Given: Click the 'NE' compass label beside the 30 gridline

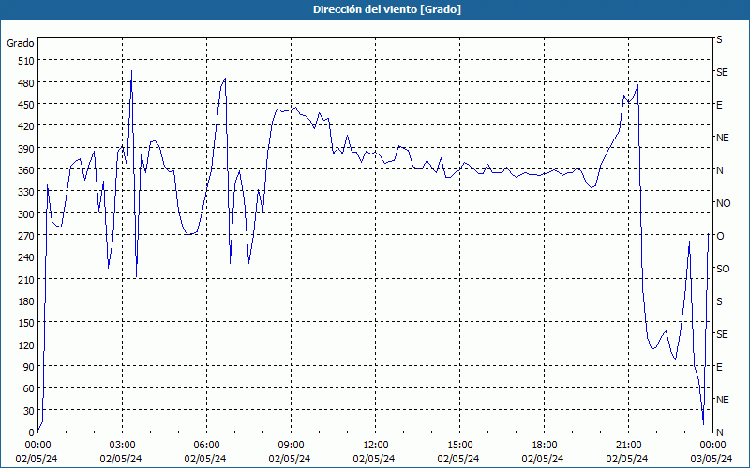Looking at the screenshot, I should tap(723, 400).
